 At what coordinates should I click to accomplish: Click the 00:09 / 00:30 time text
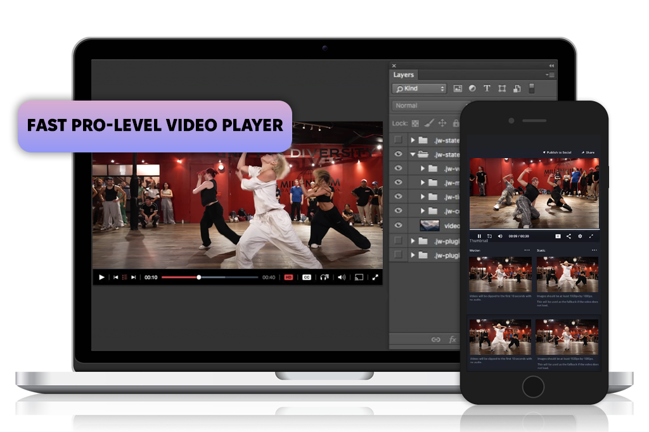[518, 236]
